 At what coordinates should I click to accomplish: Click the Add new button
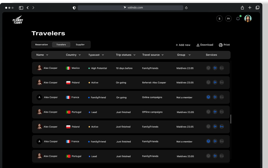pyautogui.click(x=183, y=45)
